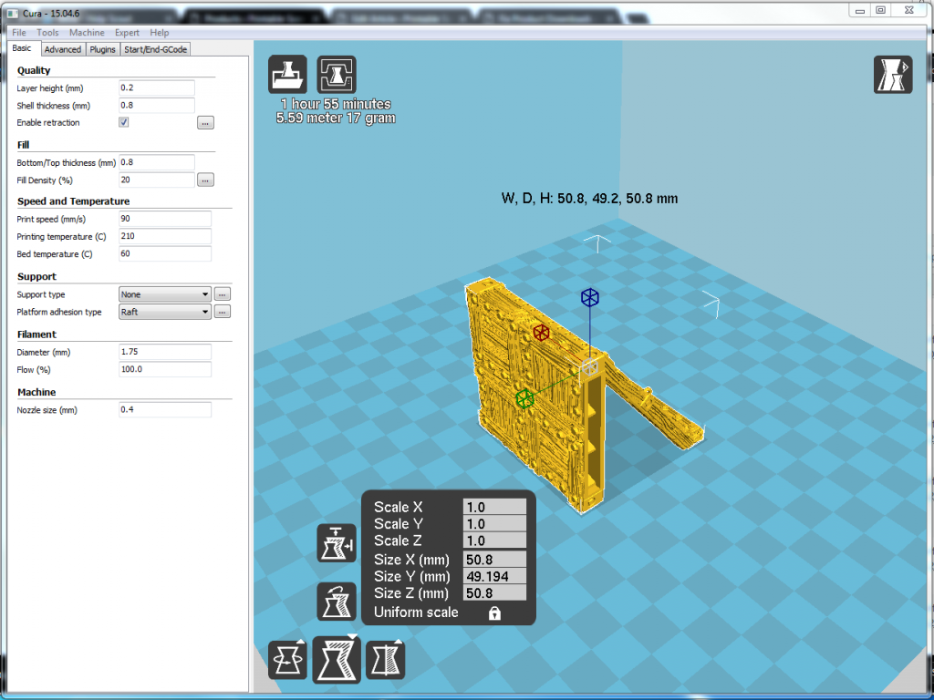Click the blue Z-axis scale handle
Viewport: 934px width, 700px height.
pyautogui.click(x=590, y=298)
